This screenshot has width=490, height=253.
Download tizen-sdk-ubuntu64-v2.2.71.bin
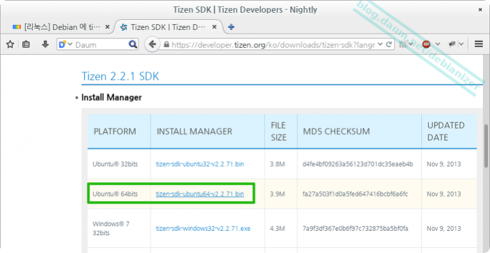[x=200, y=194]
